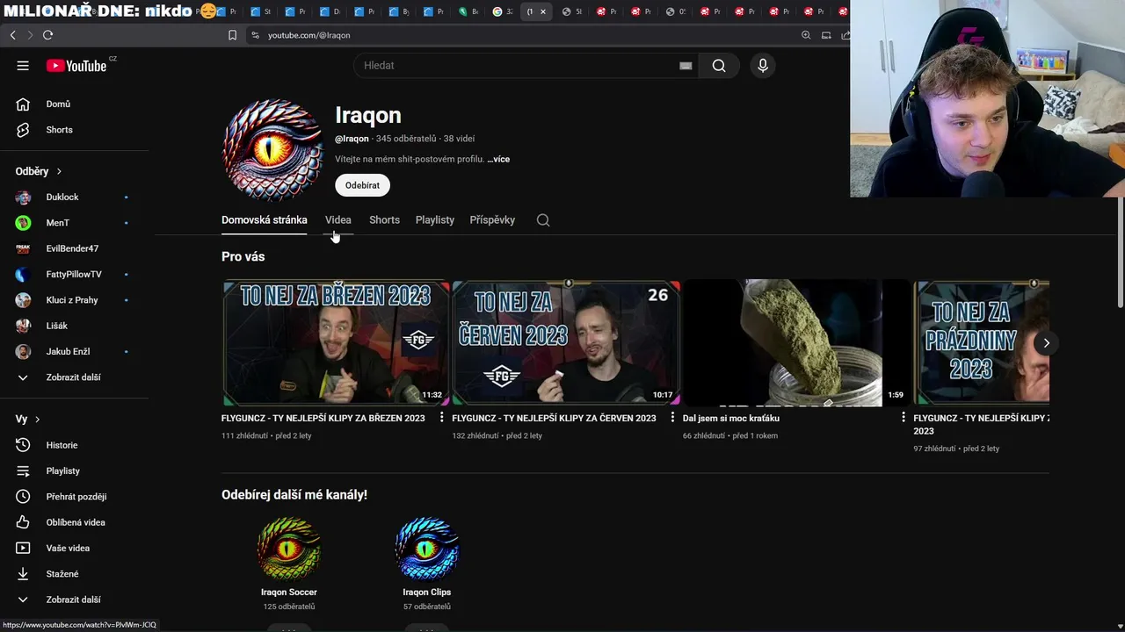Screen dimensions: 1125x632
Task: Open options menu for BŘEZEN 2023 video
Action: pos(442,418)
